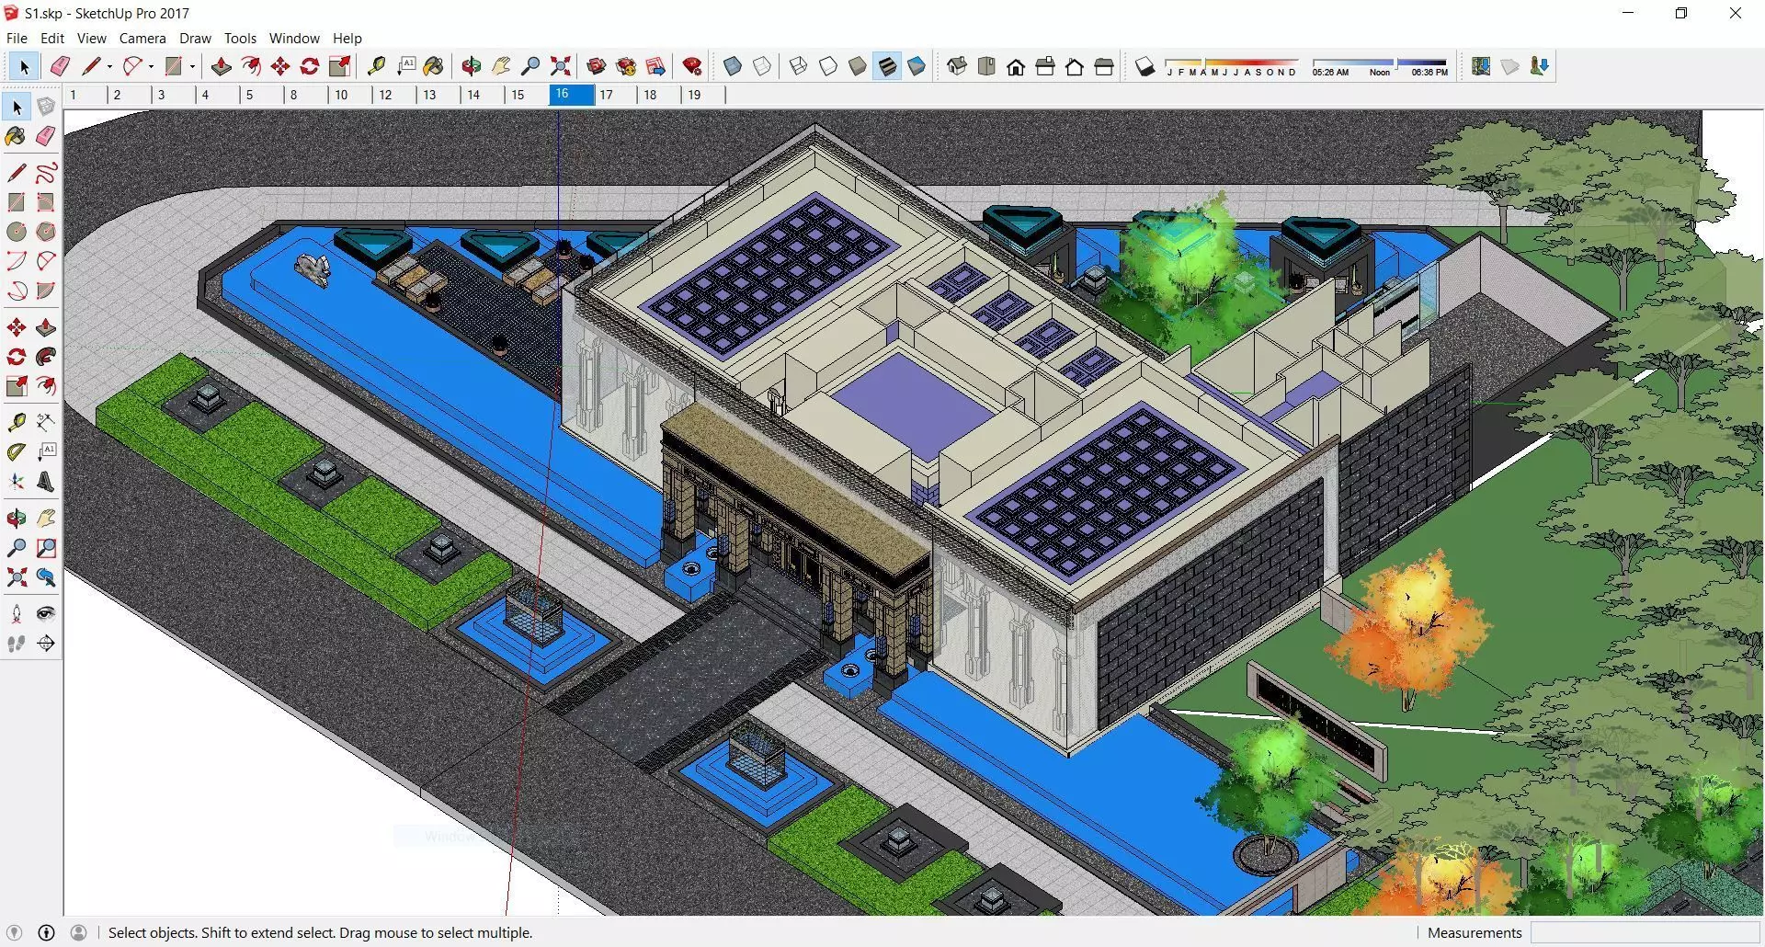Viewport: 1765px width, 947px height.
Task: Switch to Back view
Action: [x=1075, y=66]
